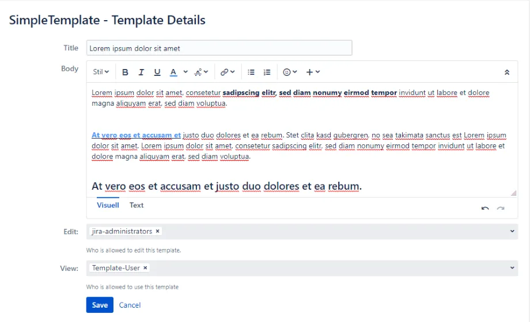530x322 pixels.
Task: Expand the Edit permissions dropdown
Action: 512,231
